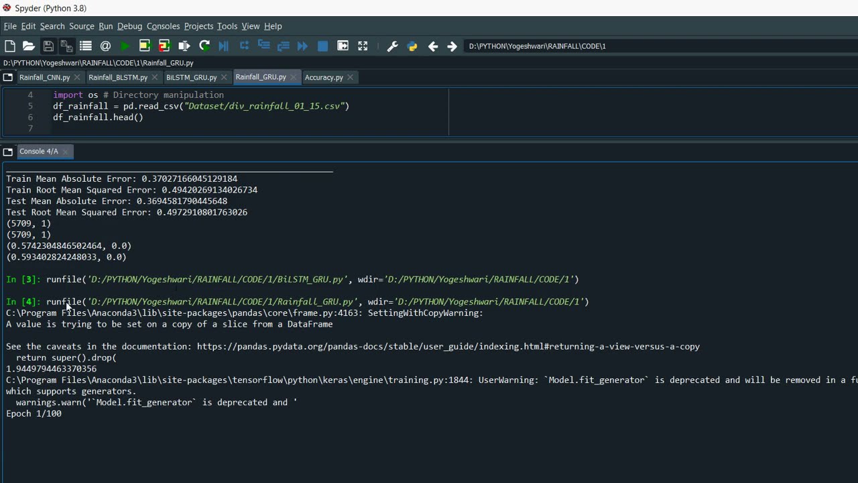Click the @ symbol finder icon

pos(105,46)
